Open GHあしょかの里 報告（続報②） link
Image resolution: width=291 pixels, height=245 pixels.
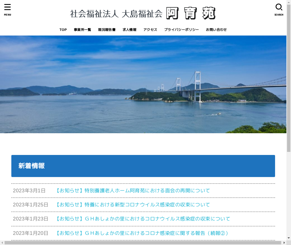tap(142, 233)
